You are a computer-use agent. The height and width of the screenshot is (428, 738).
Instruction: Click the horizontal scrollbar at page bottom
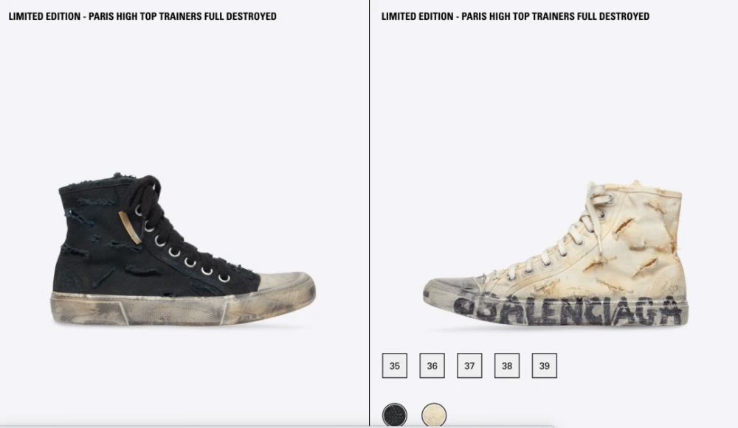pos(277,426)
